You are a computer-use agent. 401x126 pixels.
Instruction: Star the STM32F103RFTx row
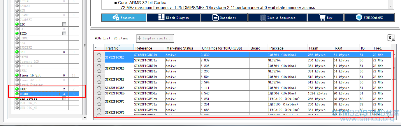point(99,87)
